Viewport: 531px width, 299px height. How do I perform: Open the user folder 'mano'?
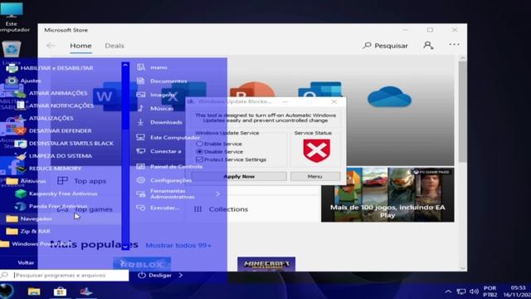click(x=152, y=67)
